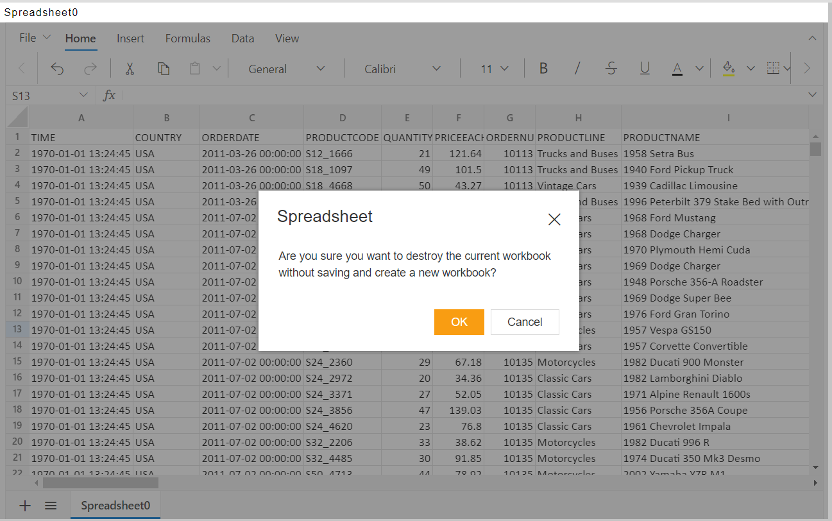Click the S24_3856 product code cell
The height and width of the screenshot is (521, 832).
pyautogui.click(x=343, y=410)
